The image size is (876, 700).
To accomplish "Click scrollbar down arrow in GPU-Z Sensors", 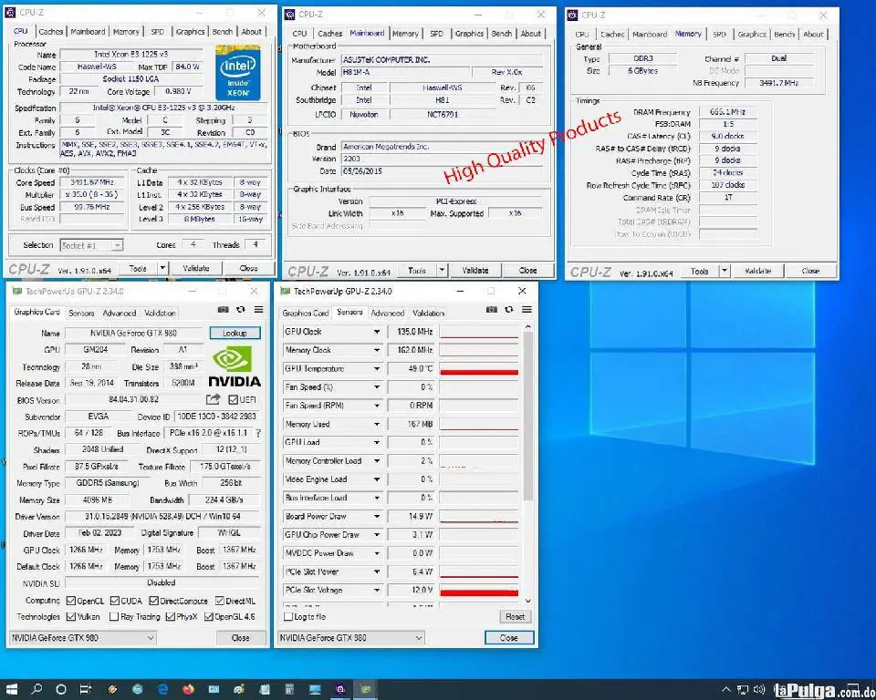I will pos(528,602).
